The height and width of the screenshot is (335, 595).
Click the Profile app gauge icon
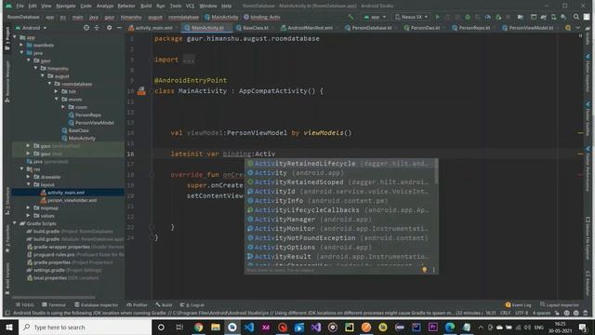(487, 17)
